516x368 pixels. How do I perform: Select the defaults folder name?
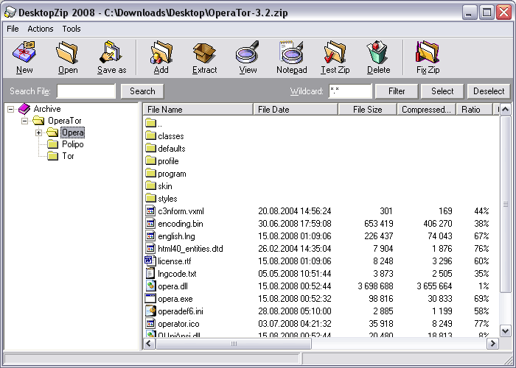click(172, 149)
